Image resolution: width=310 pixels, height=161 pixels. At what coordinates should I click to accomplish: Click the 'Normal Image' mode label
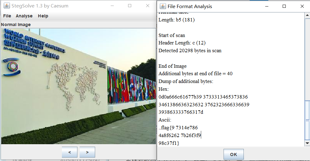tap(16, 25)
